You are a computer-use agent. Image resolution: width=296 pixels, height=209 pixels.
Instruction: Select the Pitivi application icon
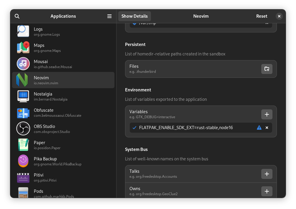coord(23,177)
